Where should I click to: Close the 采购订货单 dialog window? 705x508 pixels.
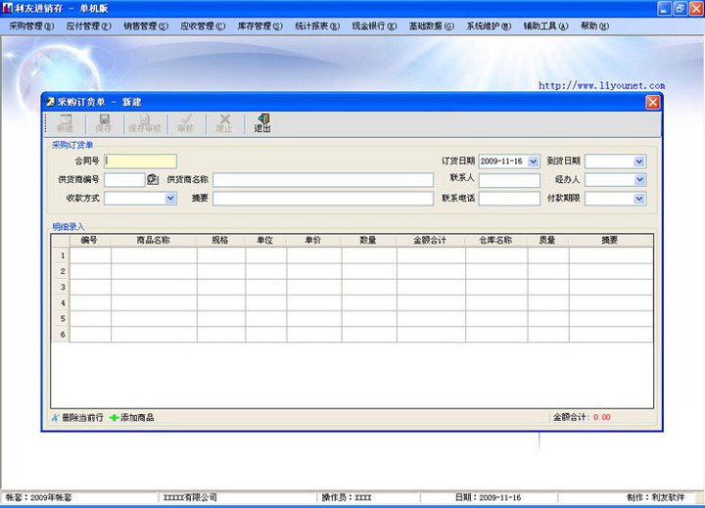653,103
